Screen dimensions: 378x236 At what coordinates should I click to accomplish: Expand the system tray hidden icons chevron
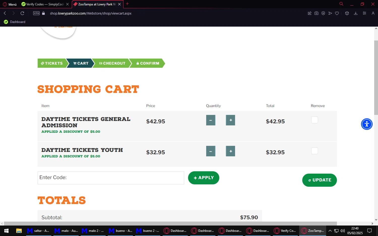330,231
